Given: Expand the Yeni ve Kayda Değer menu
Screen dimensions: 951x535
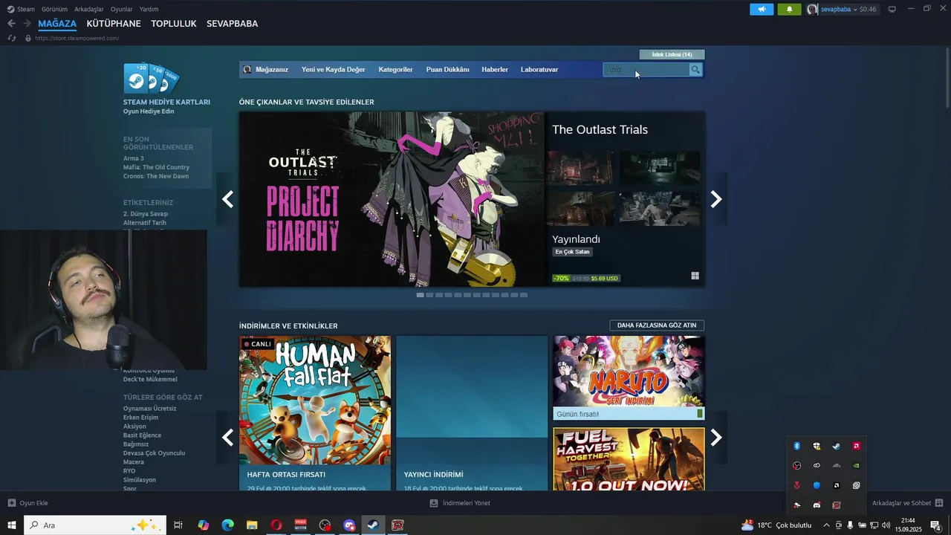Looking at the screenshot, I should [333, 70].
